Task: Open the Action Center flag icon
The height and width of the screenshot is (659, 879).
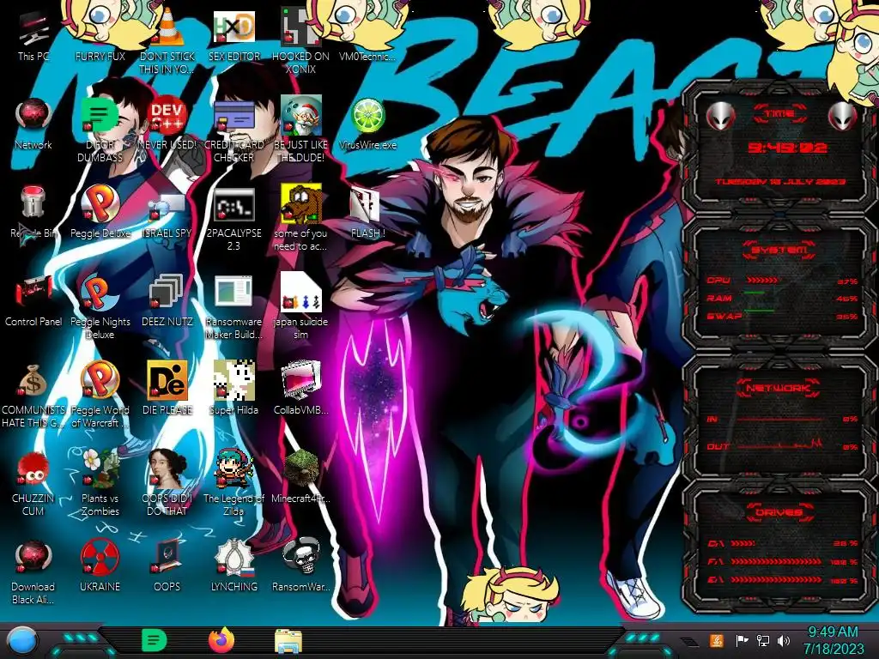Action: point(742,640)
